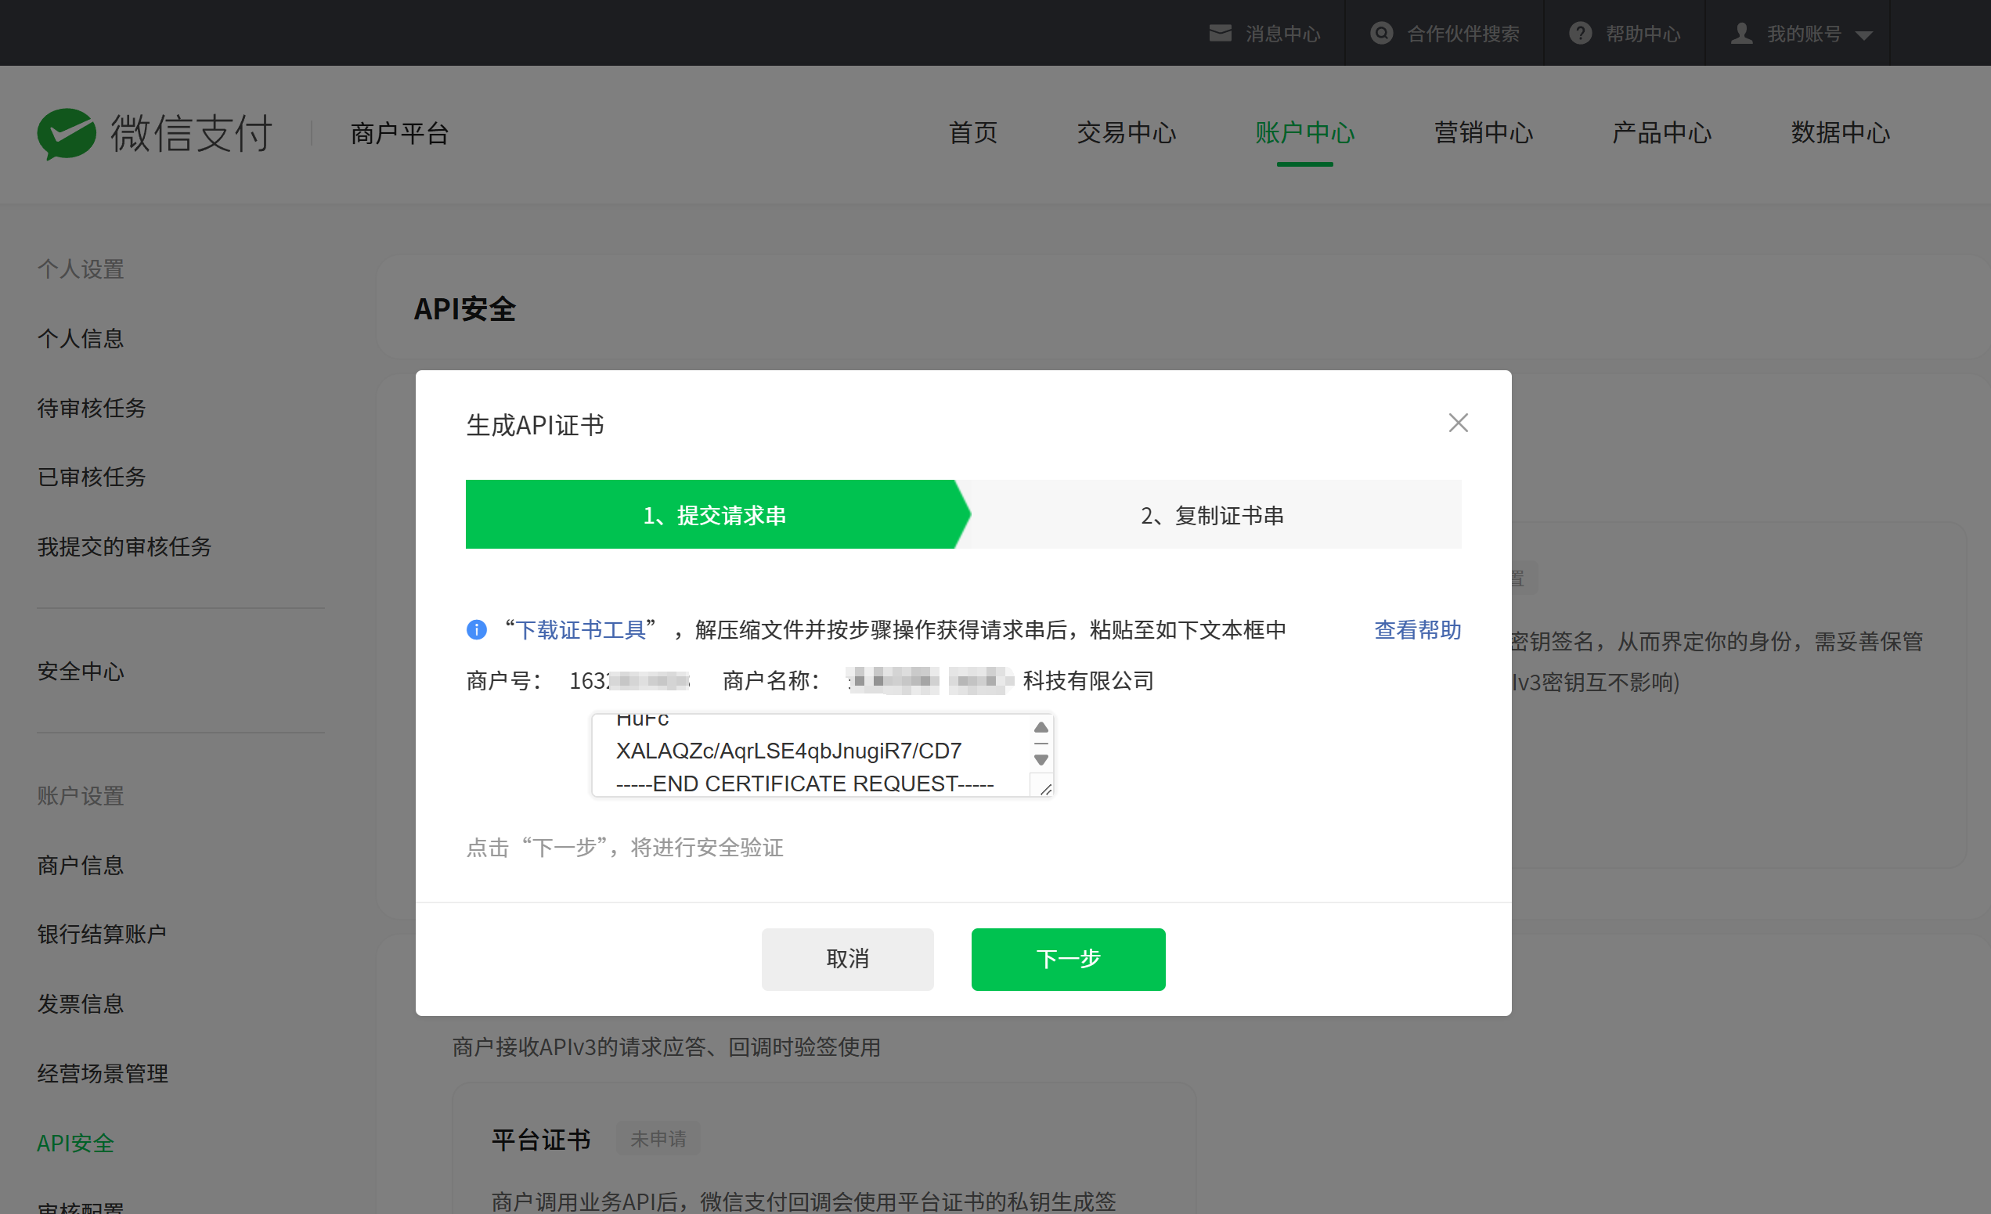Open 商户信息 in the sidebar
The height and width of the screenshot is (1214, 1991).
pos(81,865)
